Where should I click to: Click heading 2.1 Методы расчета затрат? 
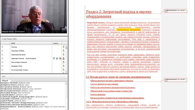(x=119, y=77)
